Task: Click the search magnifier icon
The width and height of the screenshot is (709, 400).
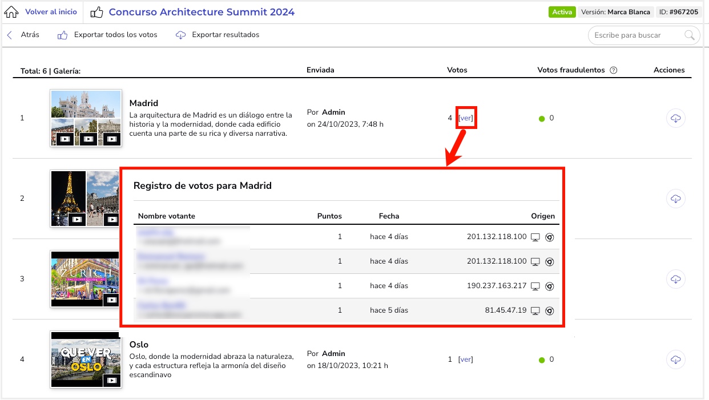Action: (690, 35)
